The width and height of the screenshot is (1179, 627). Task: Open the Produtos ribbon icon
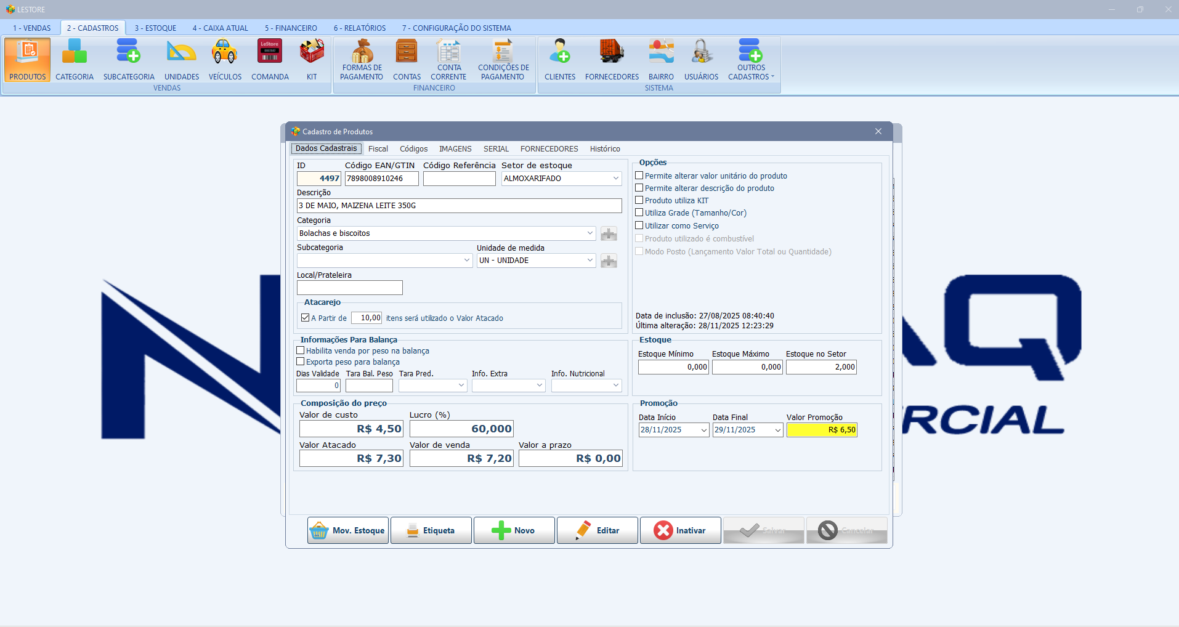coord(27,60)
